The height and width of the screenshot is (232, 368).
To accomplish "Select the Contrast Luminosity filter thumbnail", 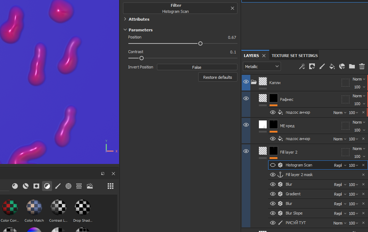I will [58, 207].
